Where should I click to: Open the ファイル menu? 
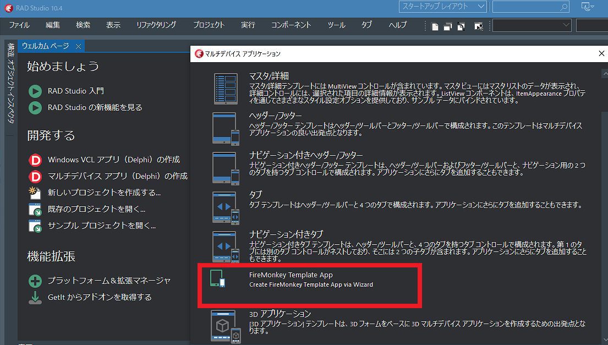pos(19,25)
